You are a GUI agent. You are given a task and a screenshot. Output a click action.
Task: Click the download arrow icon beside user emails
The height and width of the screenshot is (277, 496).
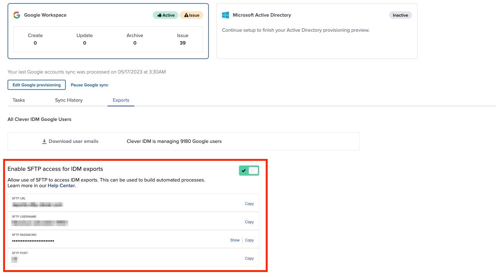coord(44,141)
